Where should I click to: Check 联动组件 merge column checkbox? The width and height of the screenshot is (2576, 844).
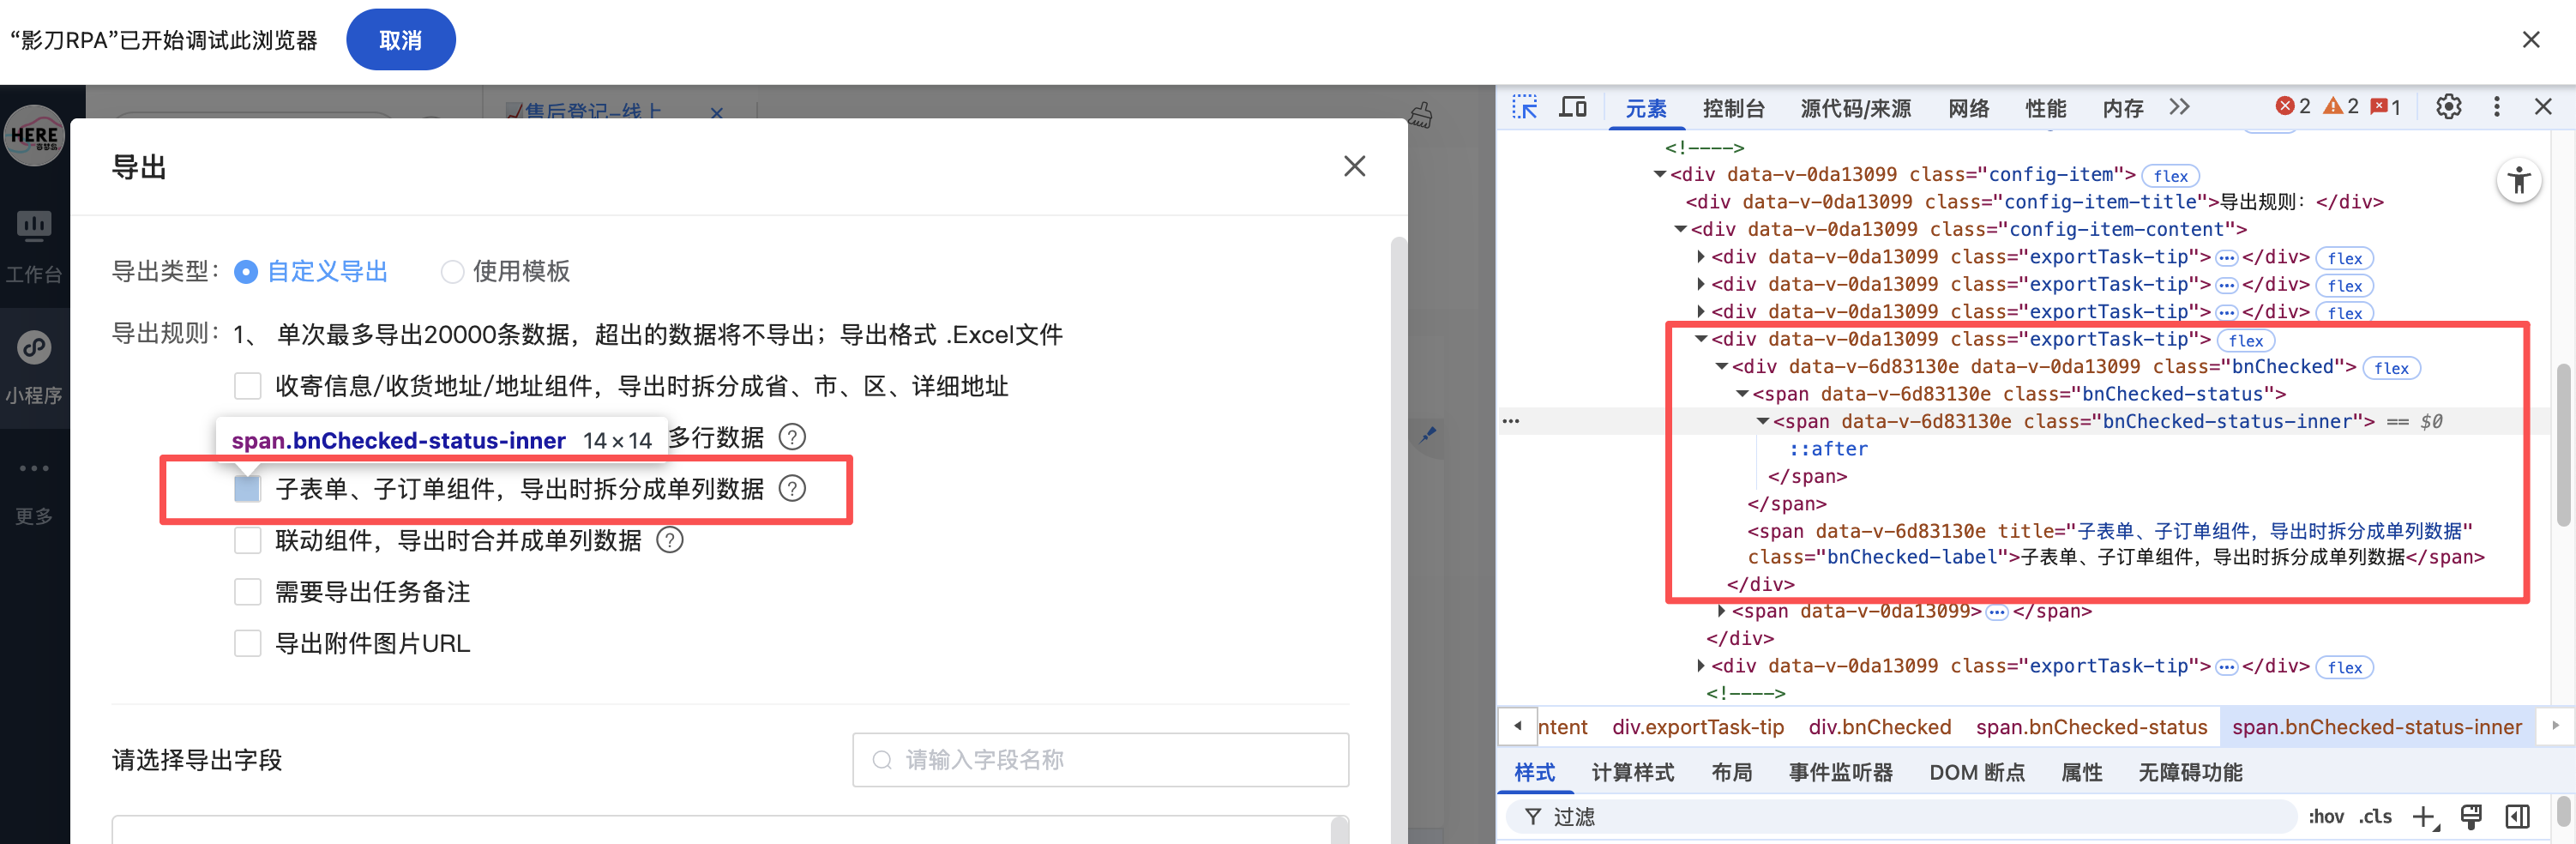pos(247,541)
